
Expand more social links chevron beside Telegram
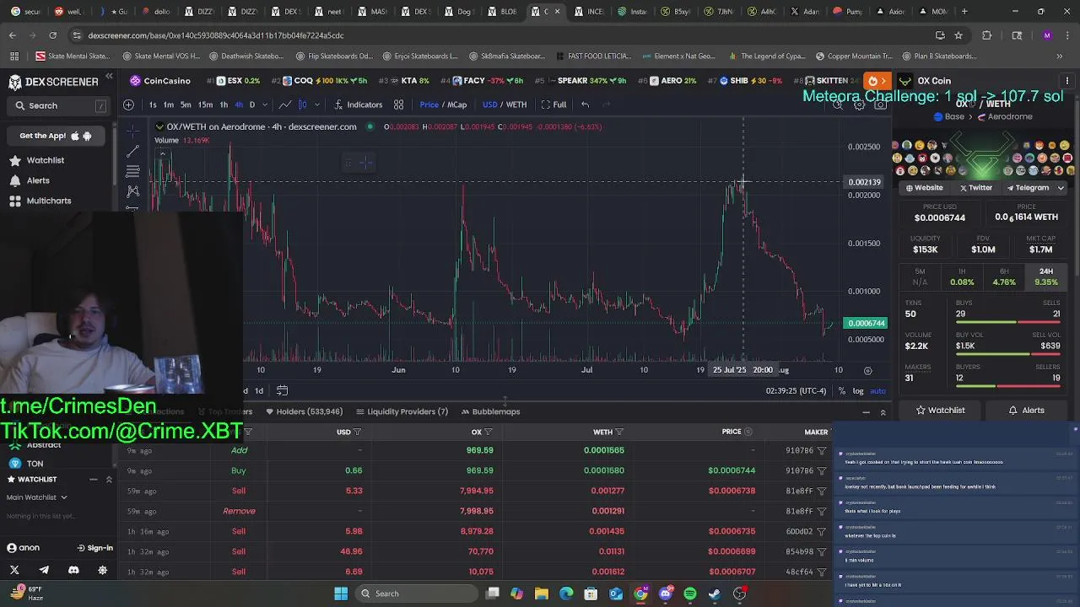(x=1061, y=188)
